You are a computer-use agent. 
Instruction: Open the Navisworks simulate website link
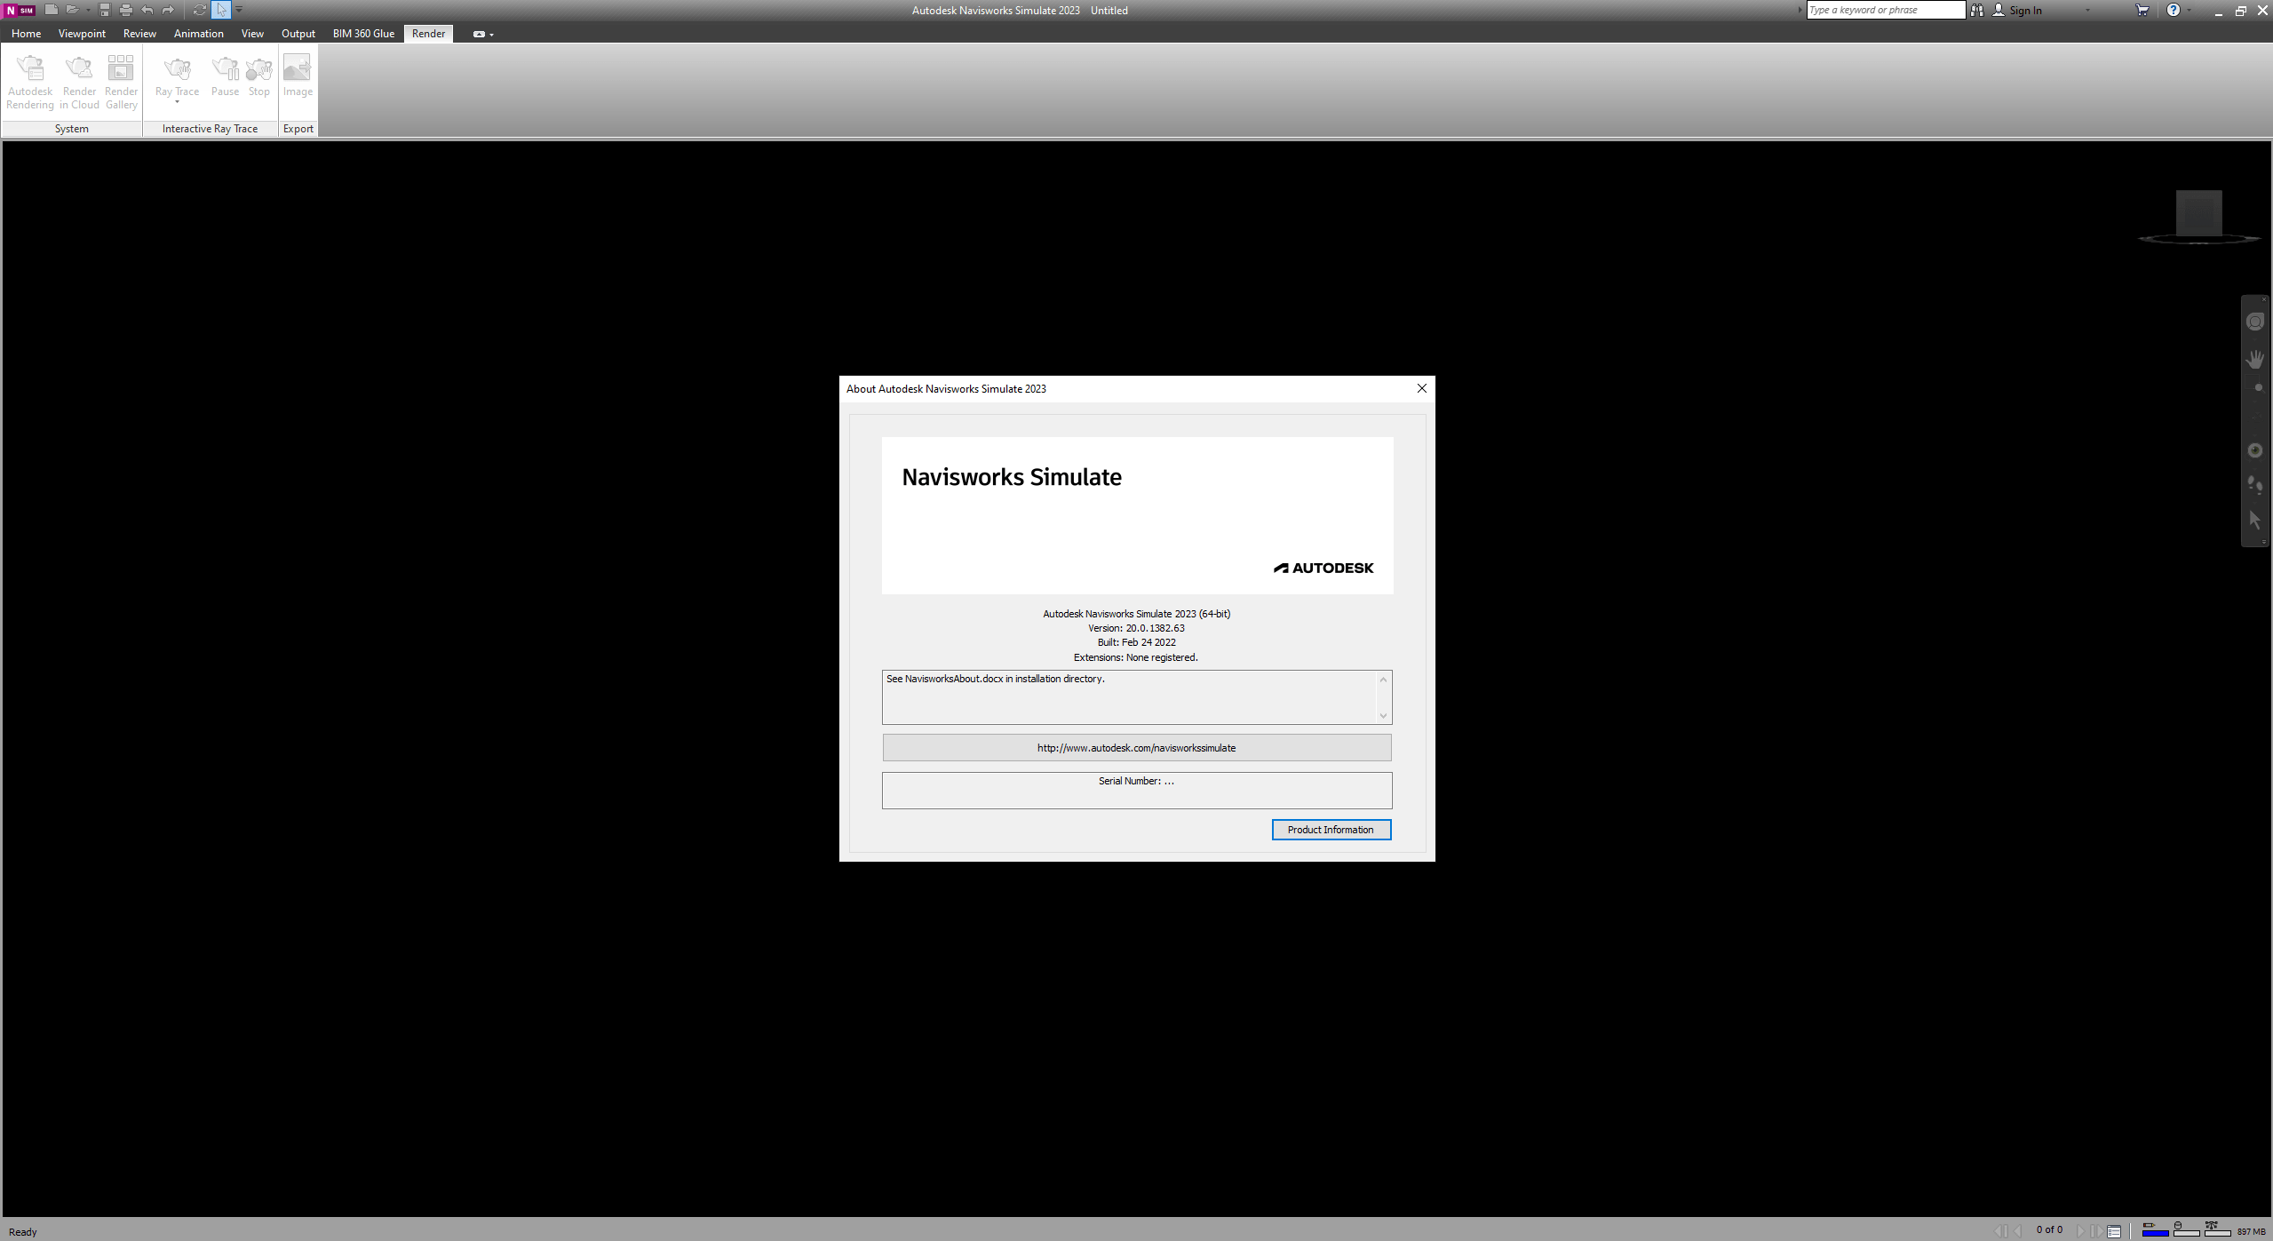tap(1137, 747)
